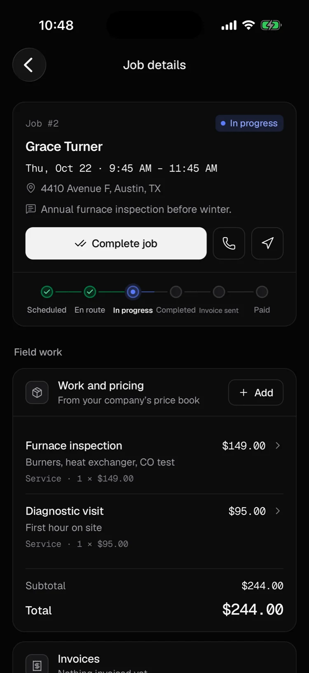Add a work item with Add button
The image size is (309, 673).
click(x=256, y=392)
